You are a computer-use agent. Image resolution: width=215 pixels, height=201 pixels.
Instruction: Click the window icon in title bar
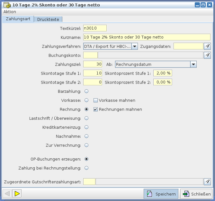pyautogui.click(x=6, y=5)
